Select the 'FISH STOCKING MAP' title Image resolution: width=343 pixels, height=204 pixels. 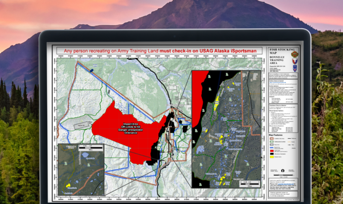click(x=282, y=51)
